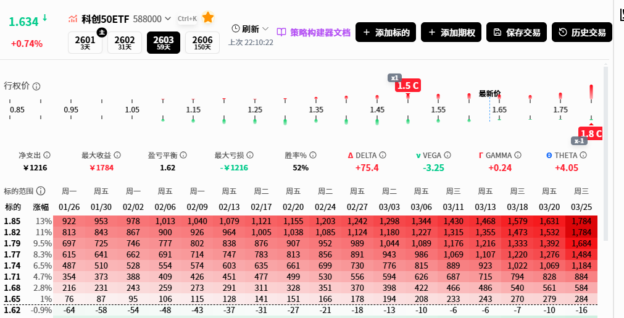Select the 2601 expiry tab
Viewport: 624px width, 318px height.
(85, 43)
